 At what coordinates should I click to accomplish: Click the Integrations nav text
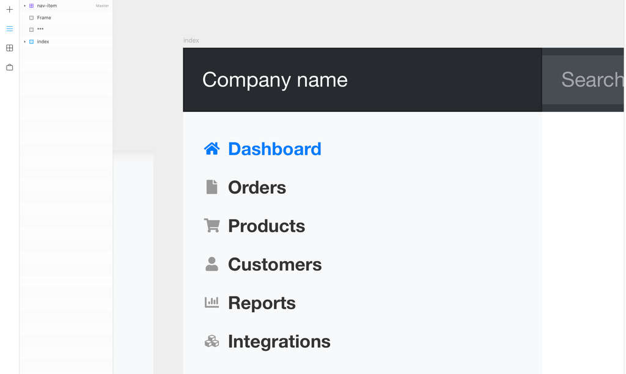pyautogui.click(x=279, y=342)
